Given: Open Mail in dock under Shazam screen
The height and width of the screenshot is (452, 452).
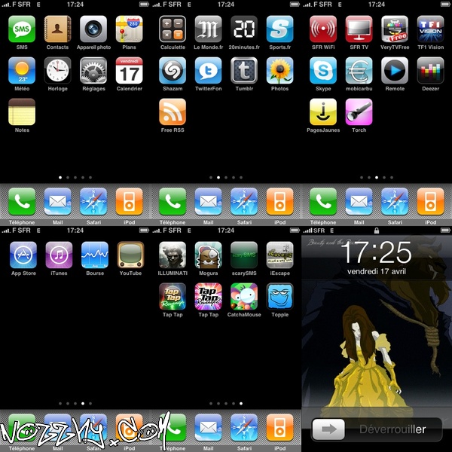Looking at the screenshot, I should (208, 201).
